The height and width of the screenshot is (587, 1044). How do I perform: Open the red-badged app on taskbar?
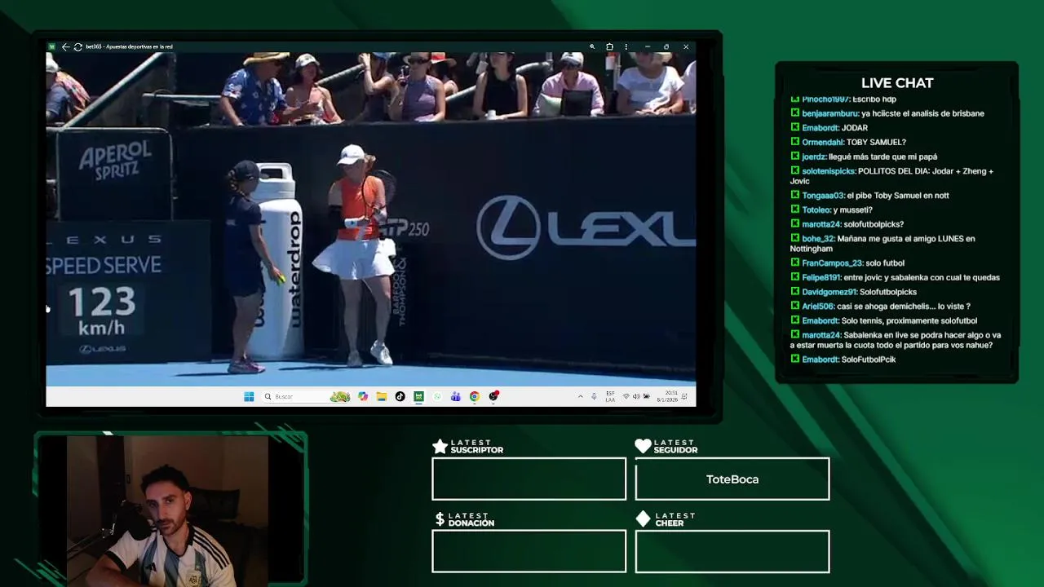(x=493, y=396)
